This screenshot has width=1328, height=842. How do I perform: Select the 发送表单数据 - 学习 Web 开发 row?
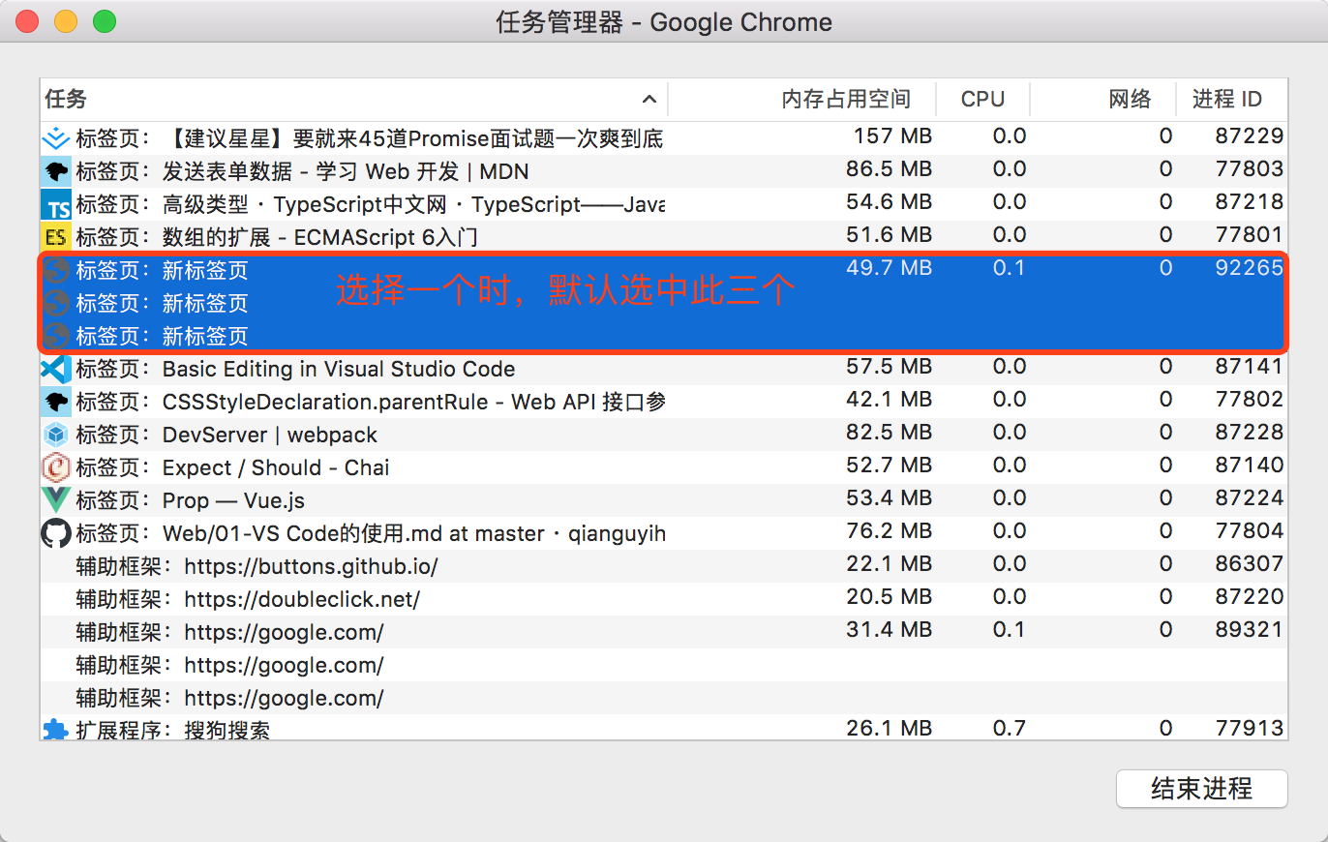664,171
